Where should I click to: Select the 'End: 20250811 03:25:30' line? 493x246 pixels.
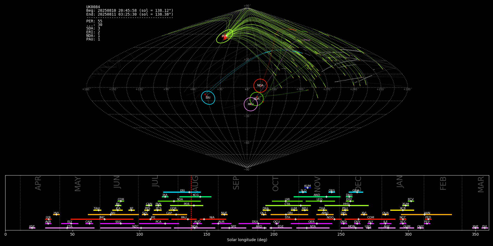[130, 14]
